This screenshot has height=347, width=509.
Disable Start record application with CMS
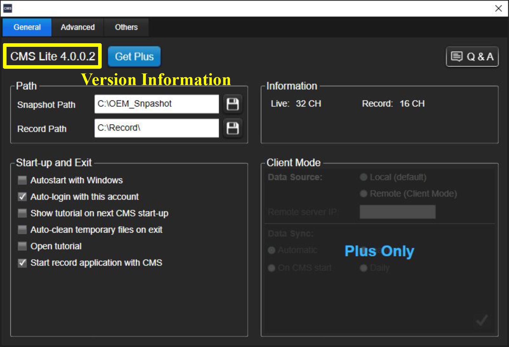pos(22,263)
